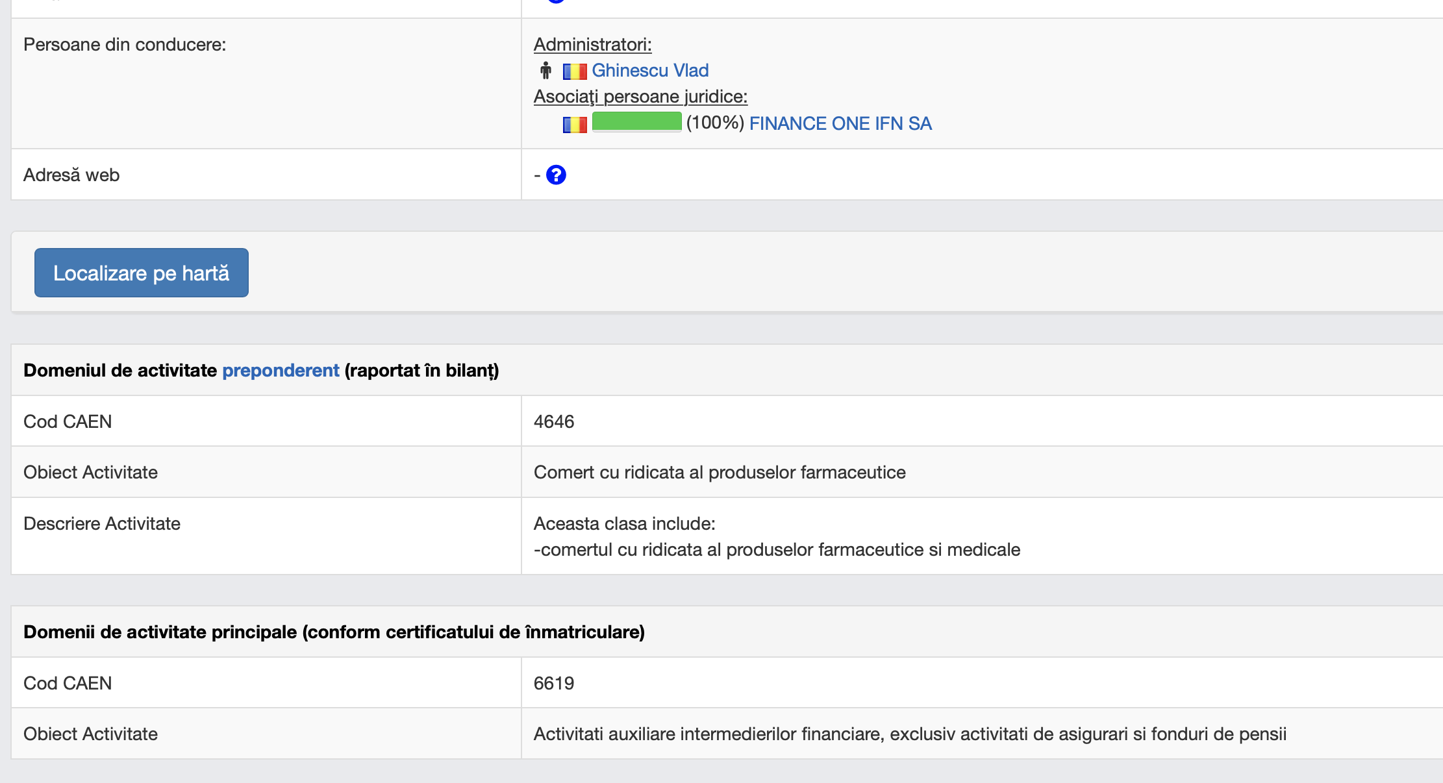Click the (100%) ownership percentage text
This screenshot has height=783, width=1443.
point(715,123)
